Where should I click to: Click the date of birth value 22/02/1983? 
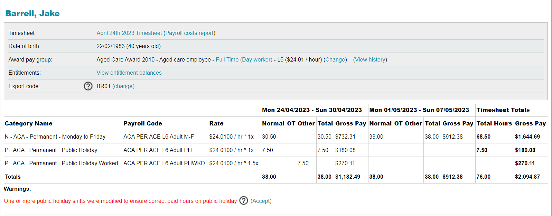point(111,46)
